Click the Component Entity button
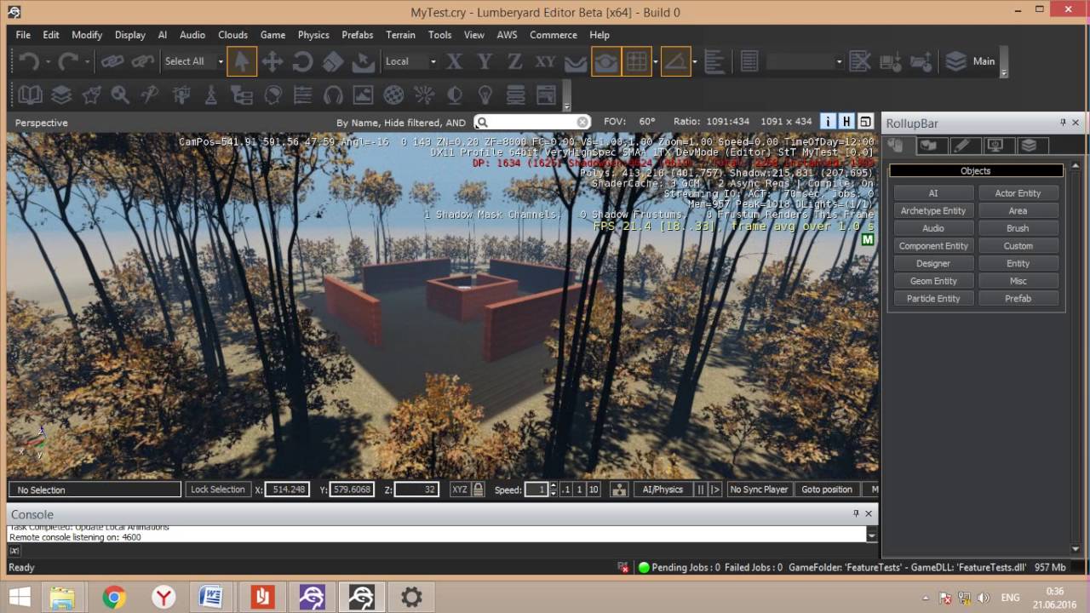The height and width of the screenshot is (613, 1090). coord(933,246)
